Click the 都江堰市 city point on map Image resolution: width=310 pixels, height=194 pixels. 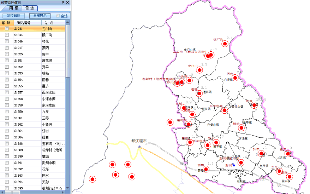click(139, 147)
